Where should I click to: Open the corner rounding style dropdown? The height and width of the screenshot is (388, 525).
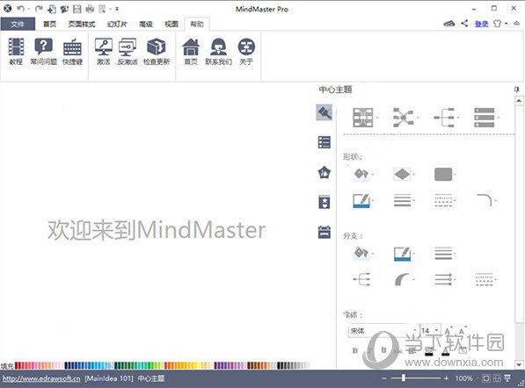[486, 200]
